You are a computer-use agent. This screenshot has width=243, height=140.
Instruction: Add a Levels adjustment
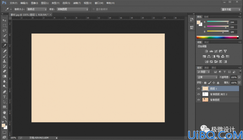(211, 51)
